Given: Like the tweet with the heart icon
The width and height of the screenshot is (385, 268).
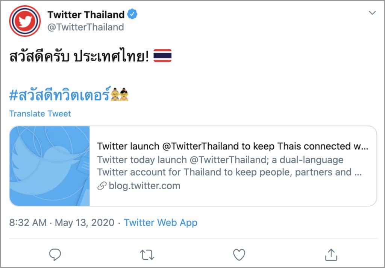Looking at the screenshot, I should (x=239, y=255).
